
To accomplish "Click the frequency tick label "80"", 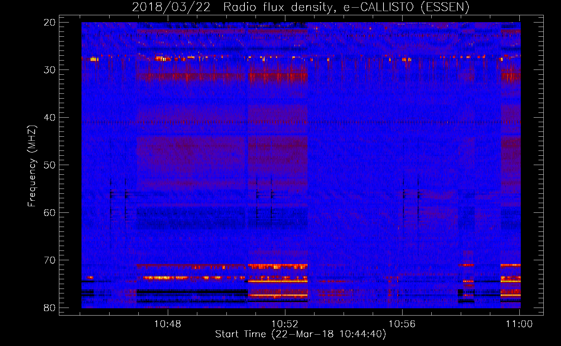I will pos(50,308).
